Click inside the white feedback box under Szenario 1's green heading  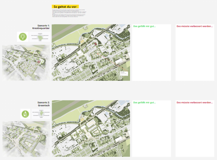pyautogui.click(x=151, y=55)
